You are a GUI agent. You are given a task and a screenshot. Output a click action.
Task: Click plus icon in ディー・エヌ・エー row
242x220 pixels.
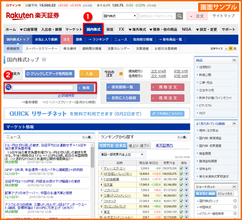186,168
